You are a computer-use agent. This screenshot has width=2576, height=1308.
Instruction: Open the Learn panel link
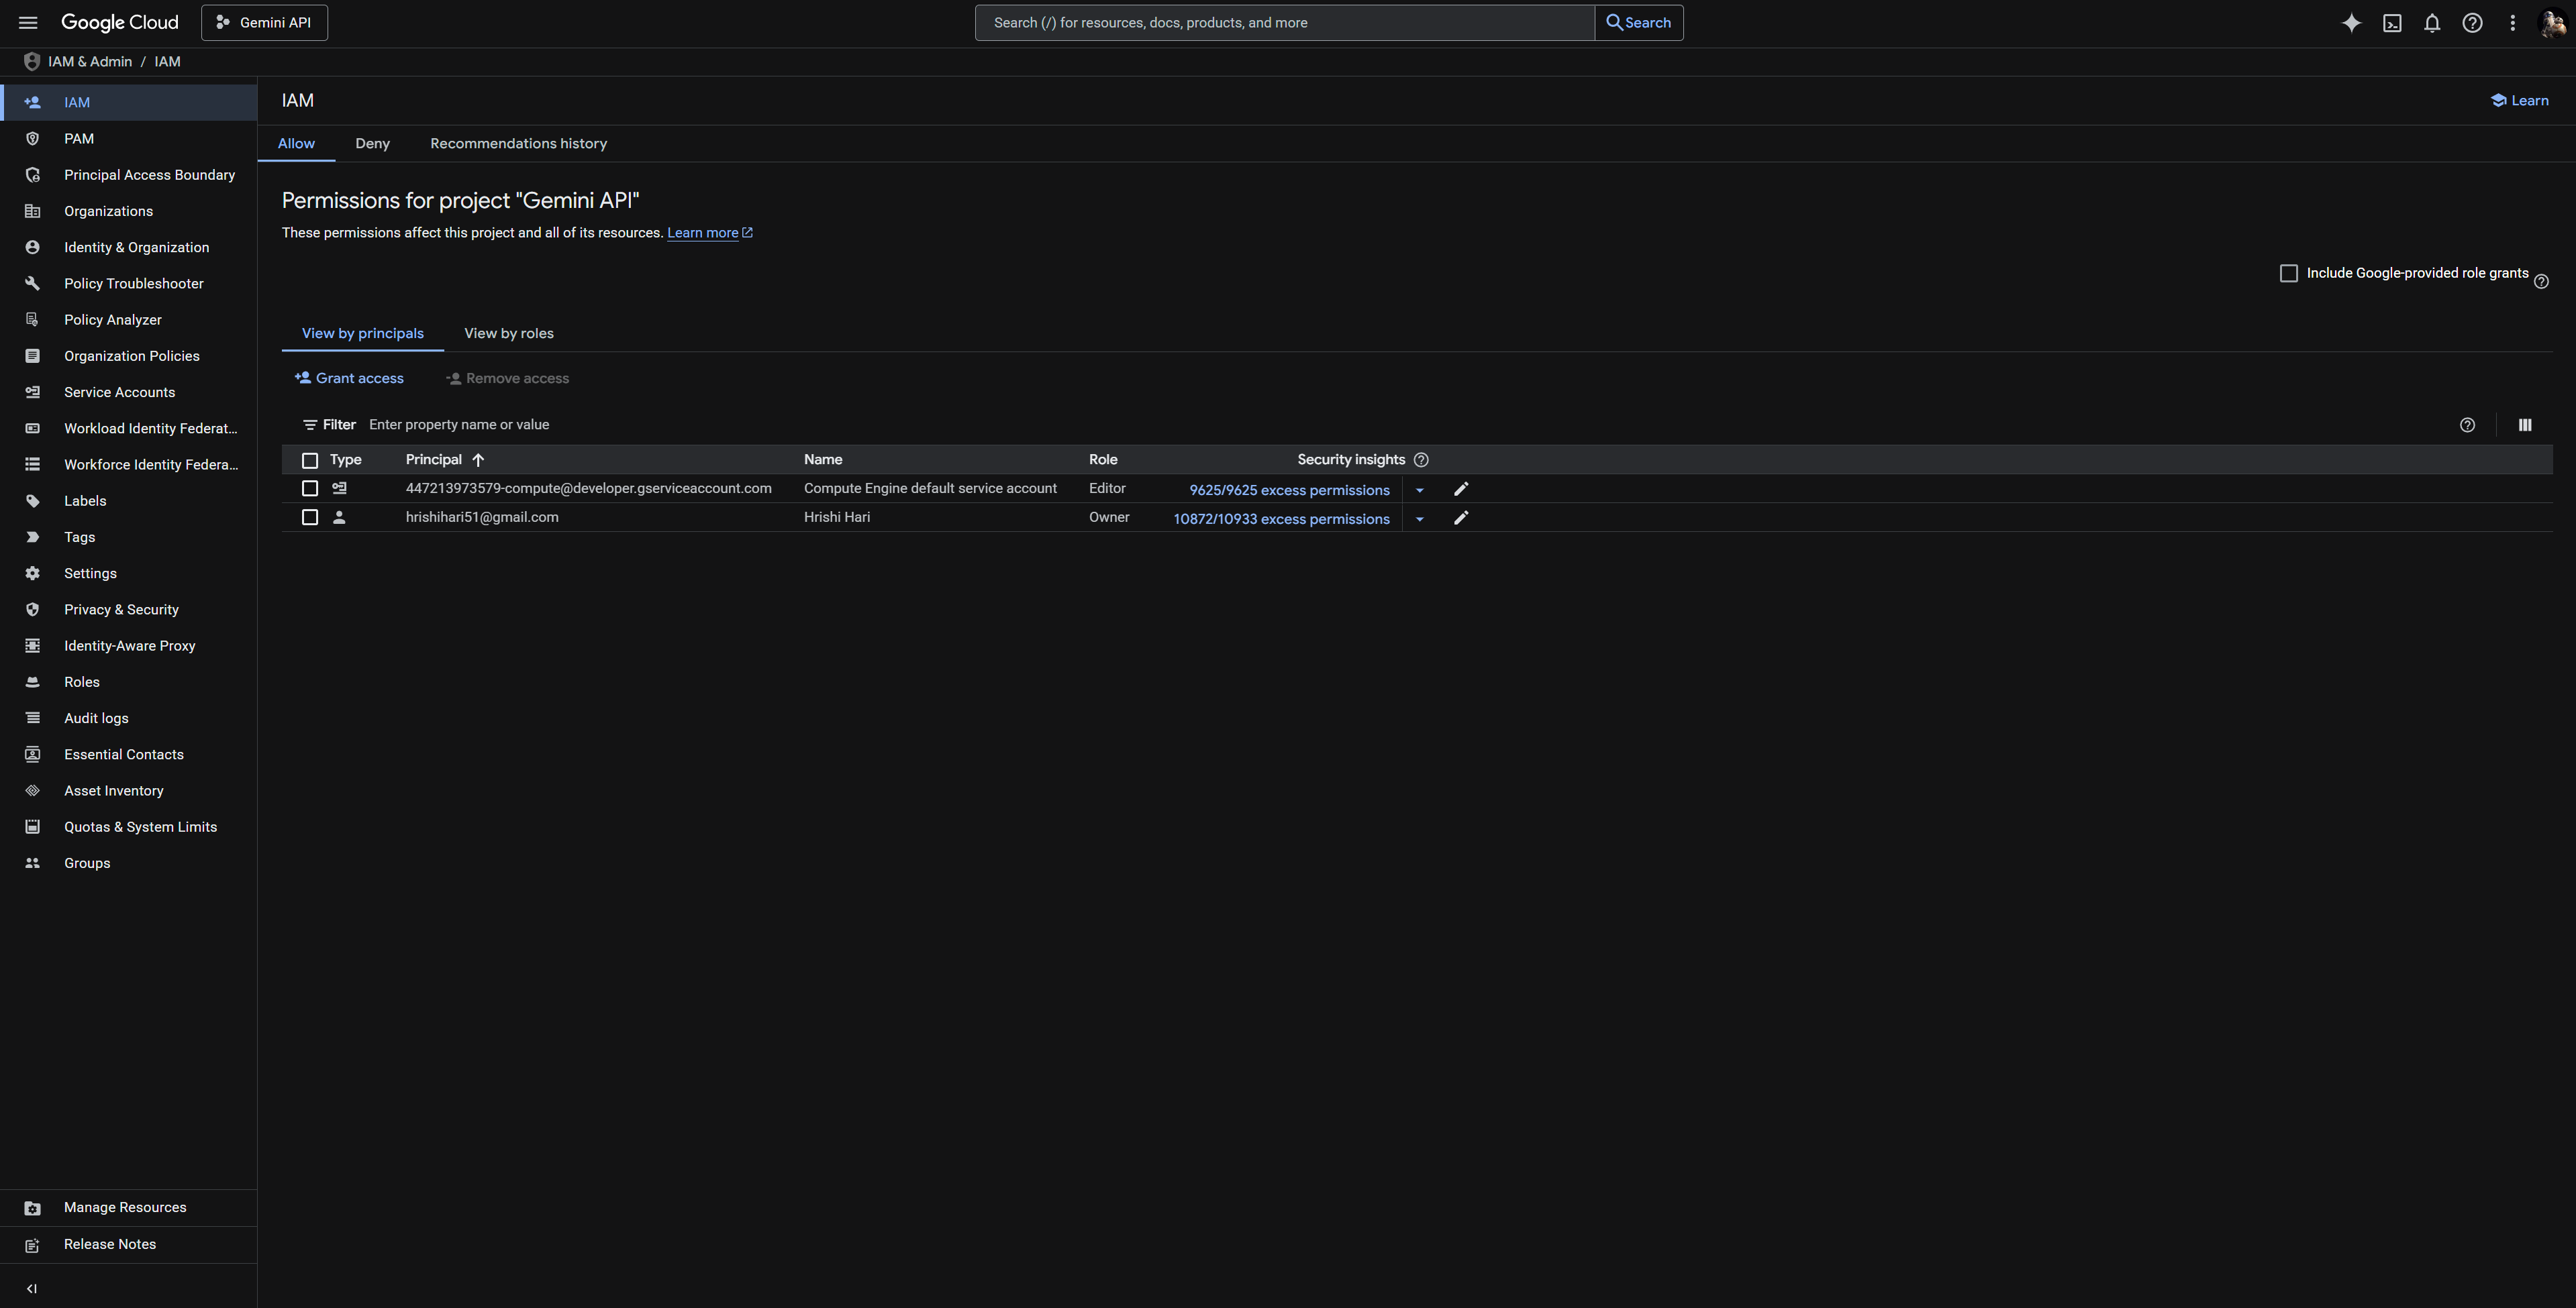(x=2519, y=101)
